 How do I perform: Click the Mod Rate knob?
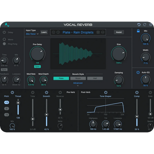point(31,80)
